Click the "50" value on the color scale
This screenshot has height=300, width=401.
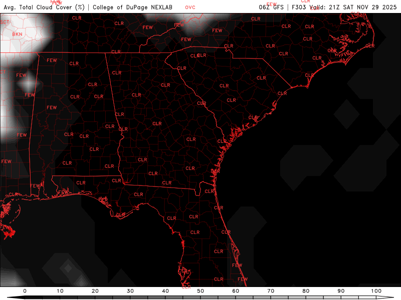point(200,291)
